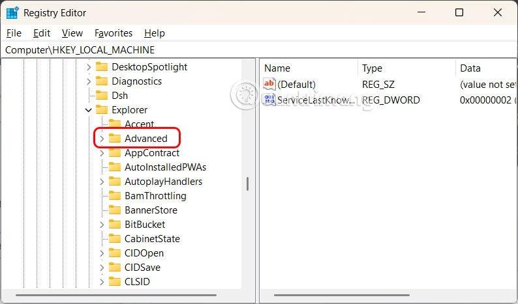This screenshot has width=518, height=304.
Task: Click the registry path address bar
Action: point(261,49)
